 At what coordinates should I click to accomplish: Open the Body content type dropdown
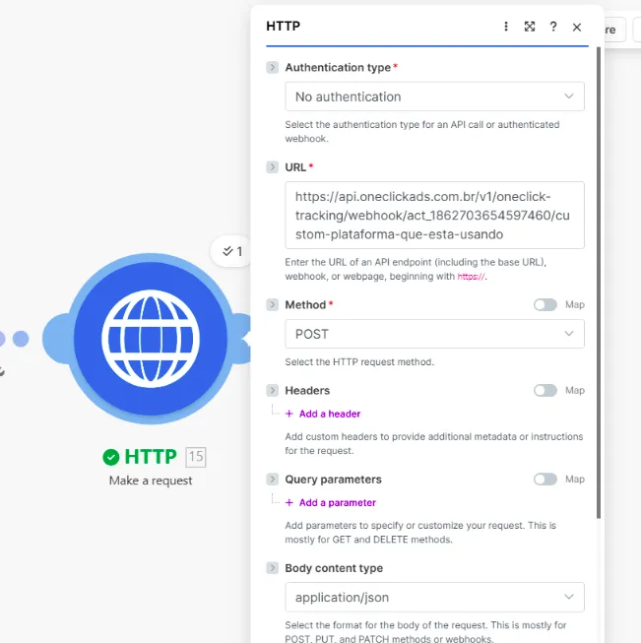(434, 597)
